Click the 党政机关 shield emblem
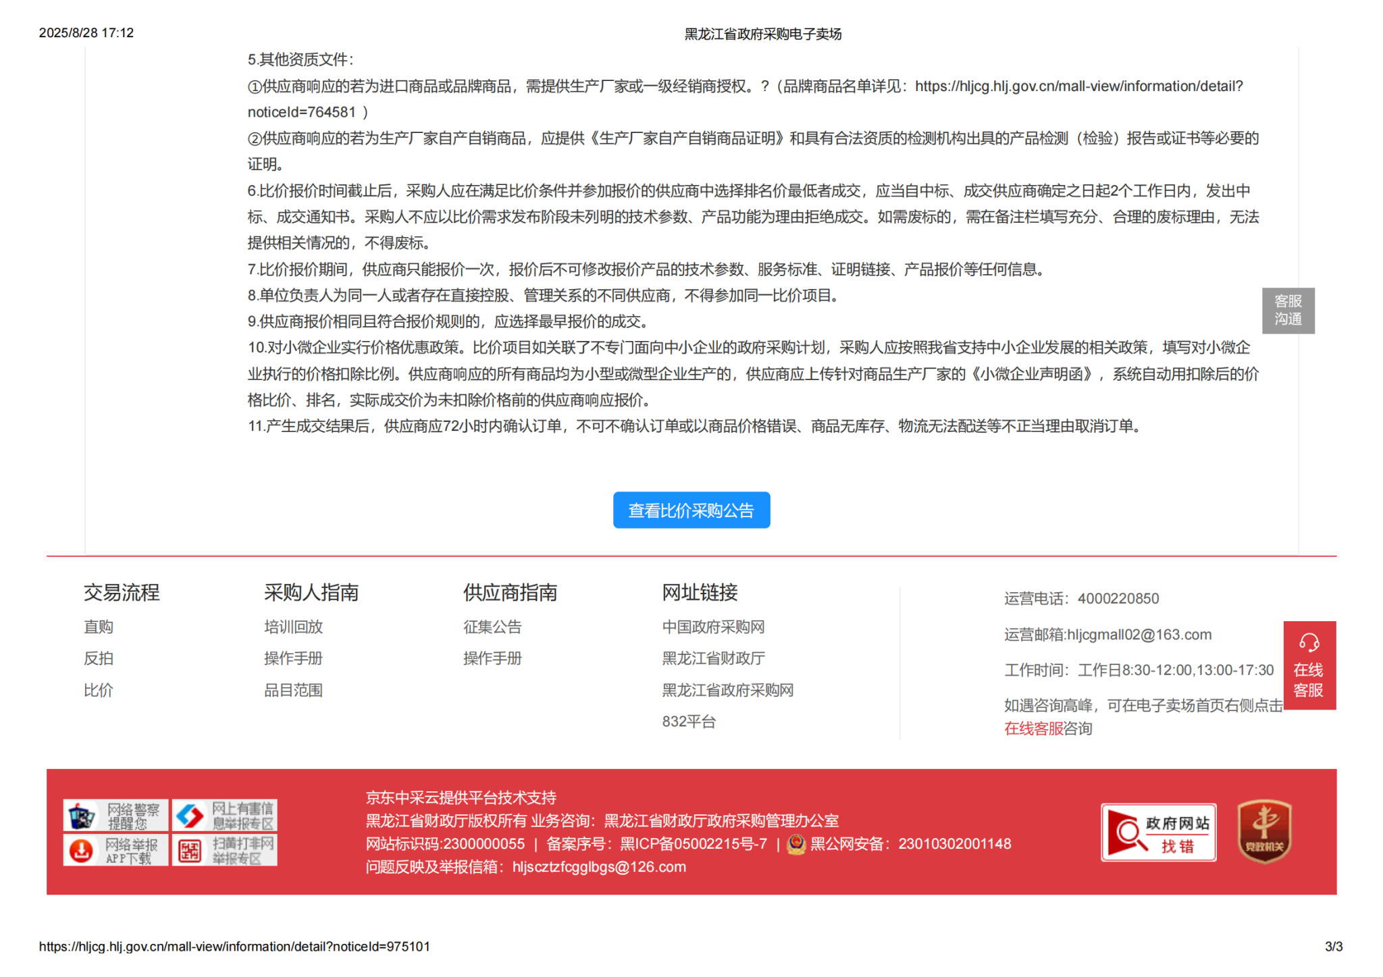Image resolution: width=1383 pixels, height=977 pixels. click(x=1264, y=831)
